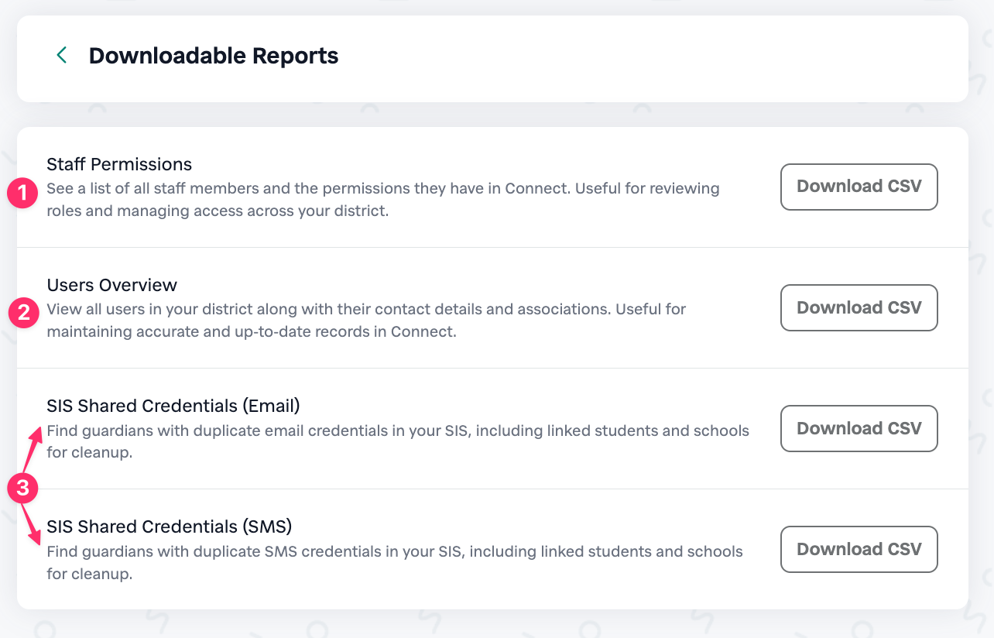
Task: Select the SIS Shared Credentials (SMS) heading
Action: 170,527
